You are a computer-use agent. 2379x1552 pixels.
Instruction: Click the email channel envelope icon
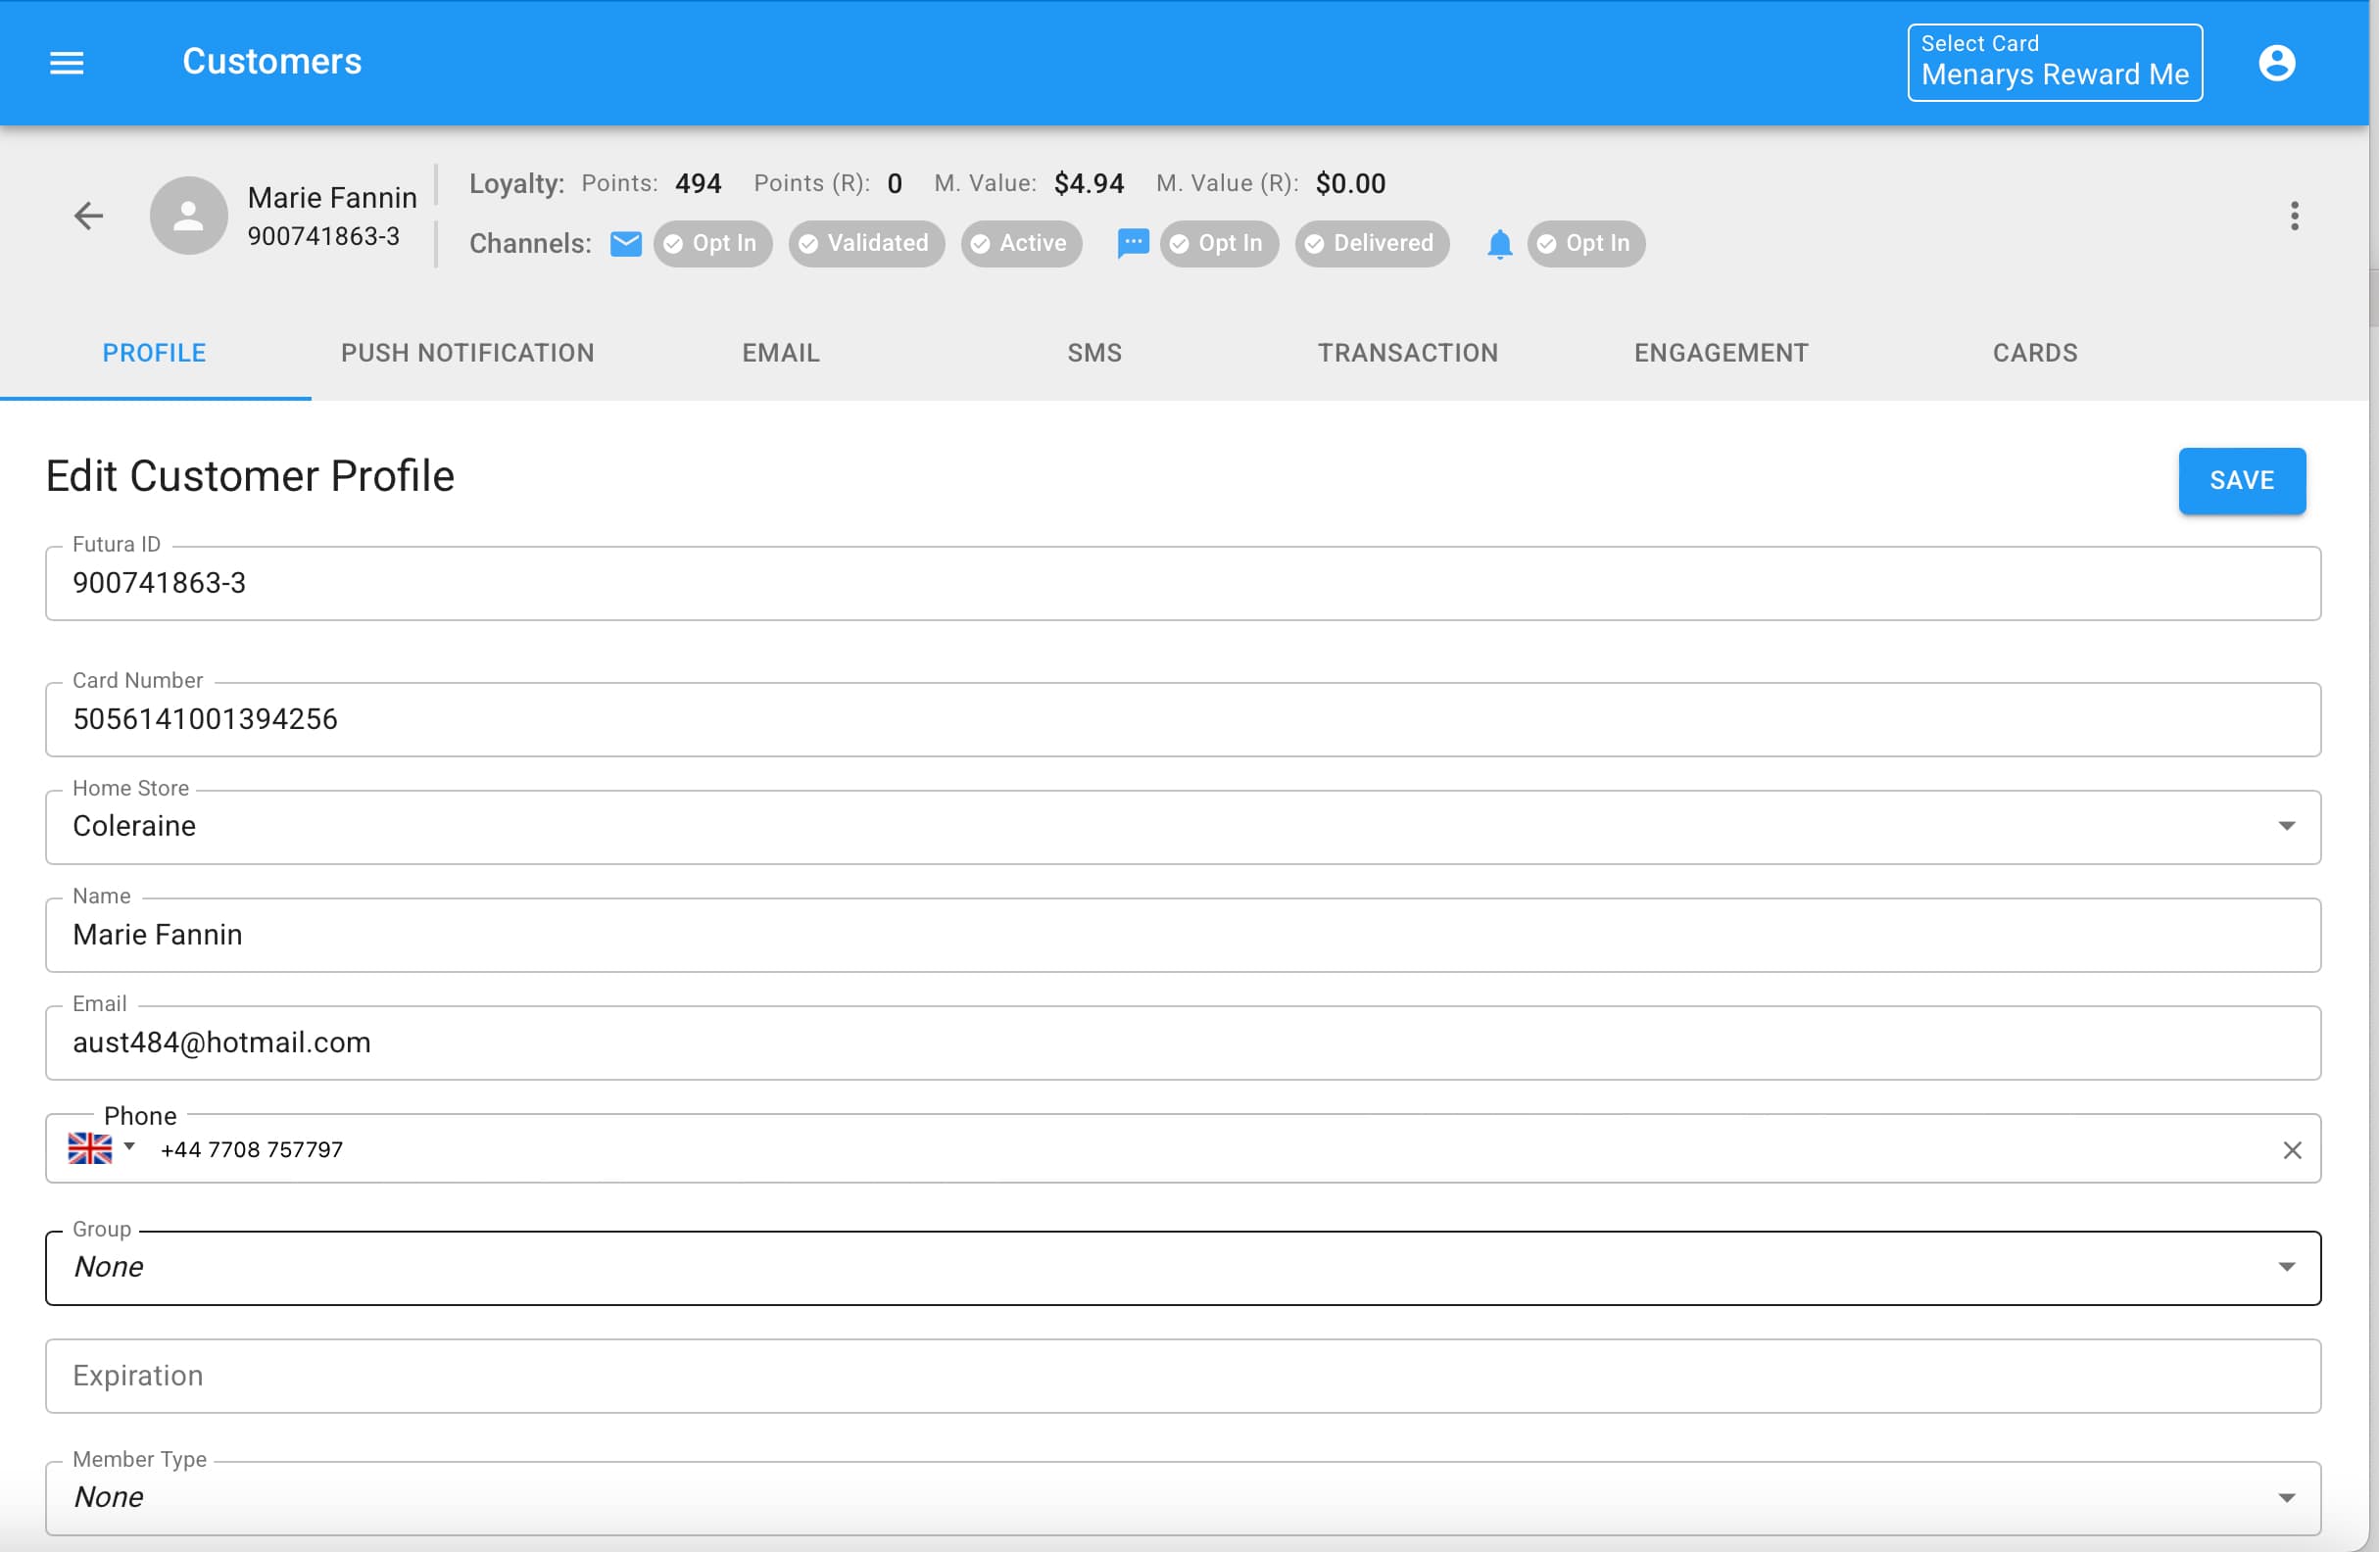point(626,243)
